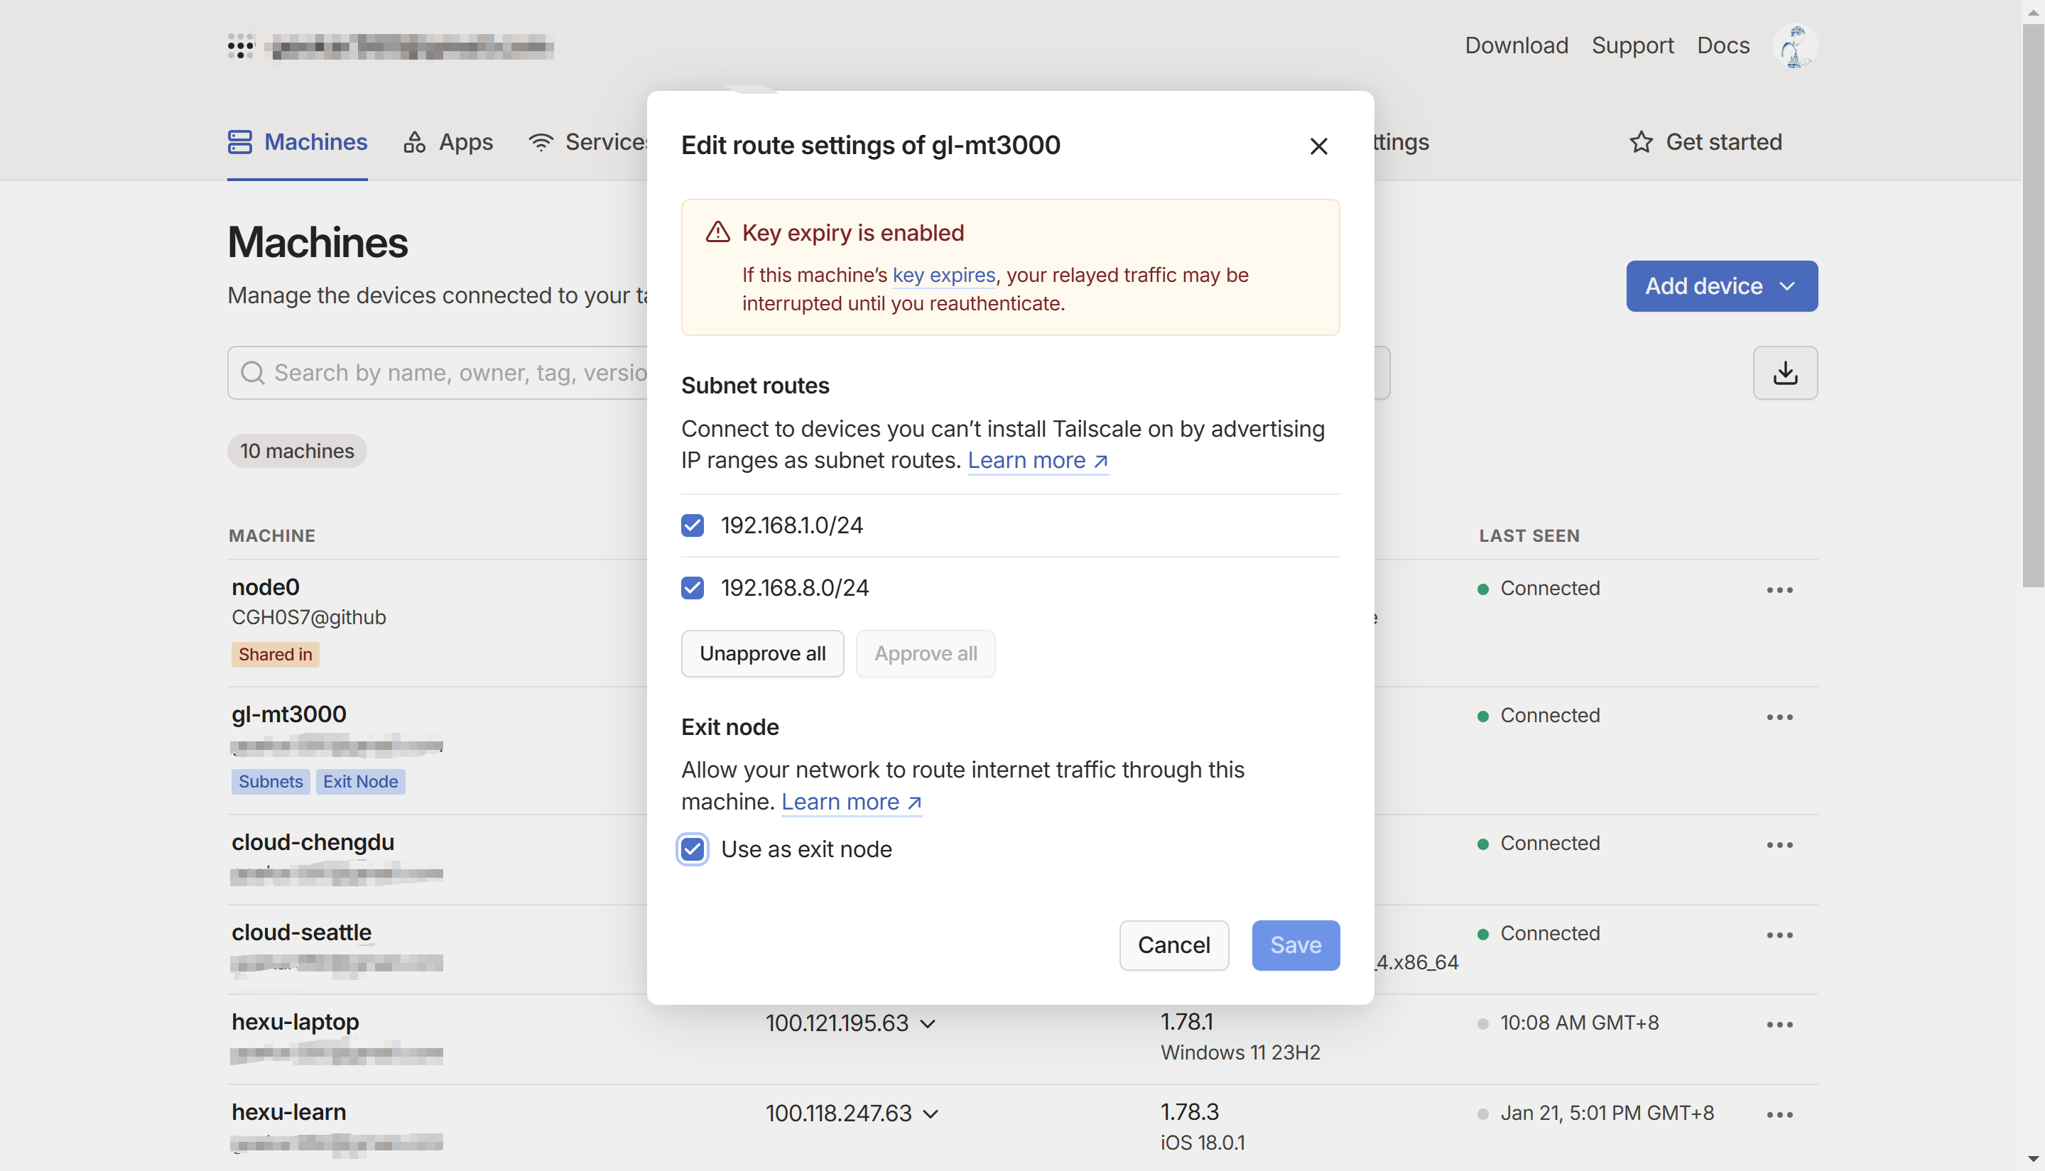Open the user avatar profile menu
This screenshot has height=1171, width=2045.
click(1794, 46)
